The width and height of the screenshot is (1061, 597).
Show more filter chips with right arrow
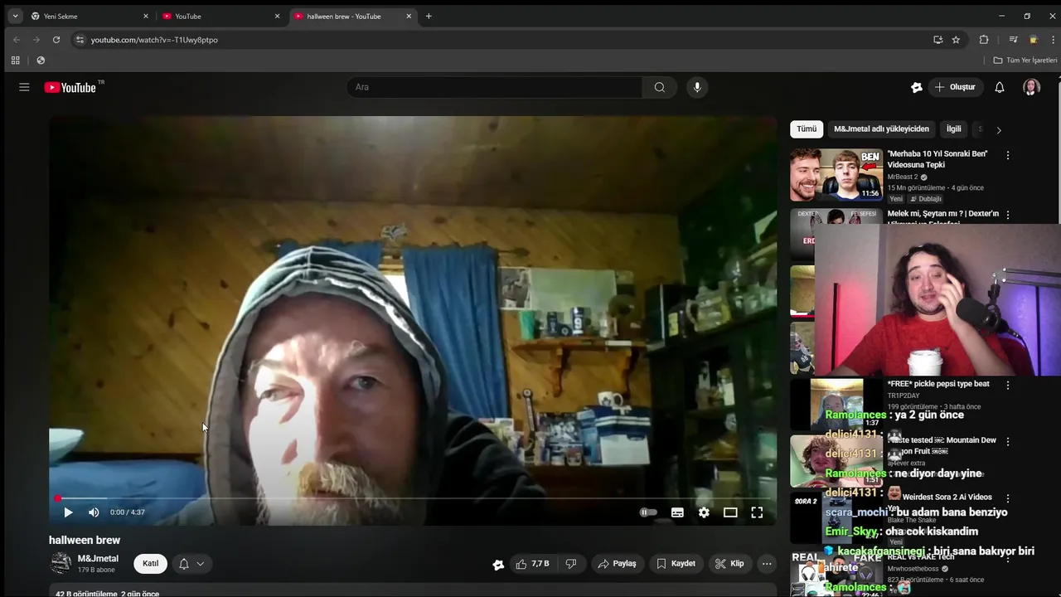tap(999, 130)
